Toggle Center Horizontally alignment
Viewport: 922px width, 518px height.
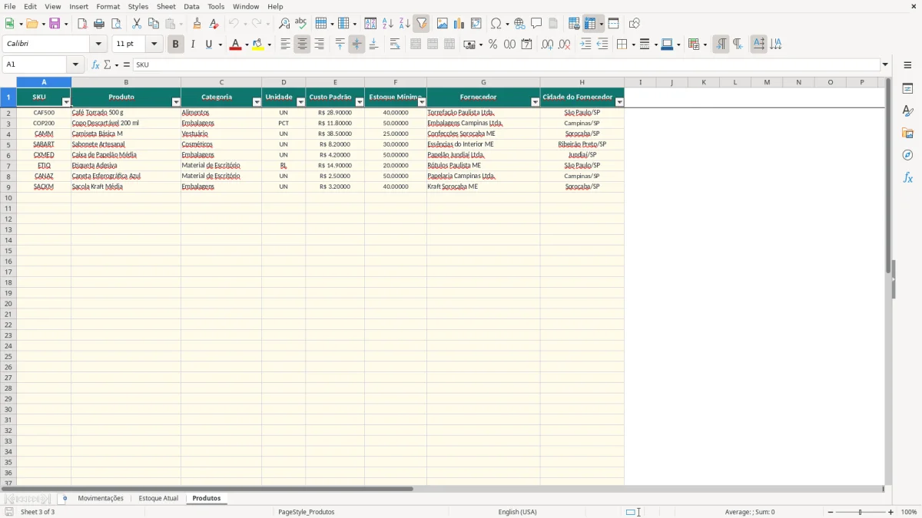pyautogui.click(x=302, y=45)
